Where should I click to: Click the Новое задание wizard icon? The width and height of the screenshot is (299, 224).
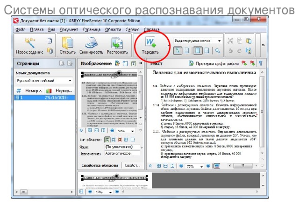click(x=30, y=43)
